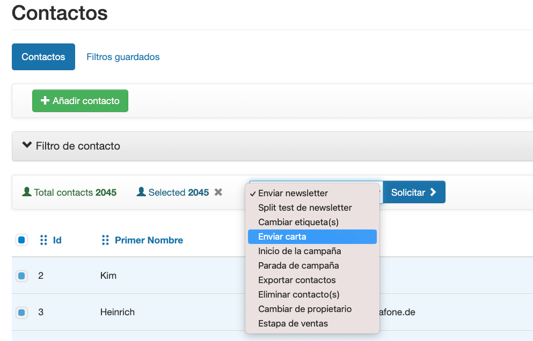The height and width of the screenshot is (341, 533).
Task: Uncheck the checkbox for contact Heinrich
Action: pyautogui.click(x=21, y=312)
